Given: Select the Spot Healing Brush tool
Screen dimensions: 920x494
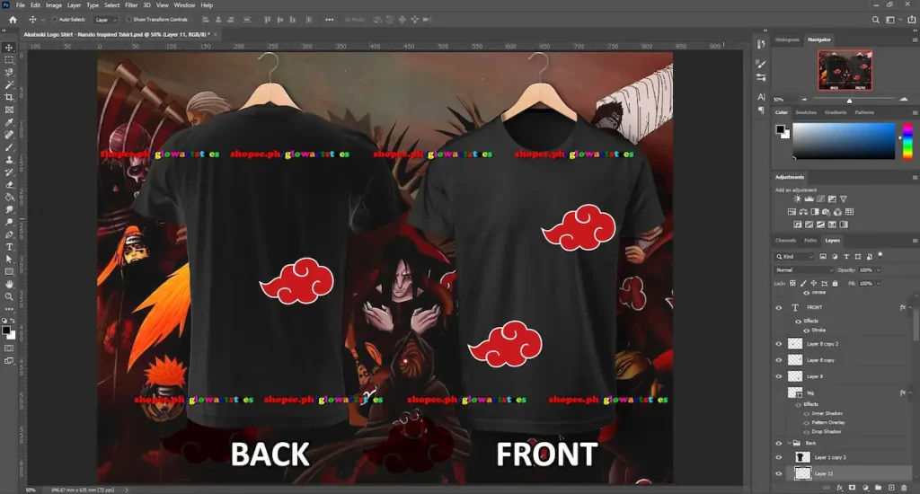Looking at the screenshot, I should [x=9, y=135].
